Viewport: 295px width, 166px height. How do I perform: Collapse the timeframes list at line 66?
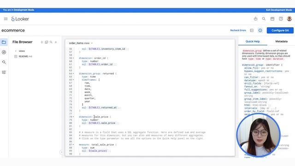tap(73, 80)
